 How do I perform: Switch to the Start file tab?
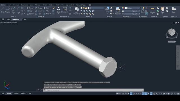pos(8,19)
